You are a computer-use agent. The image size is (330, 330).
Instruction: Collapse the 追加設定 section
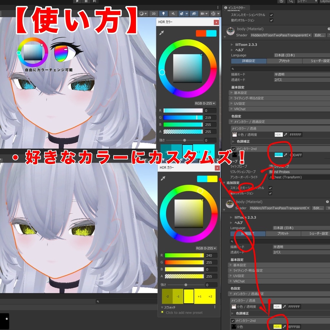[x=224, y=183]
